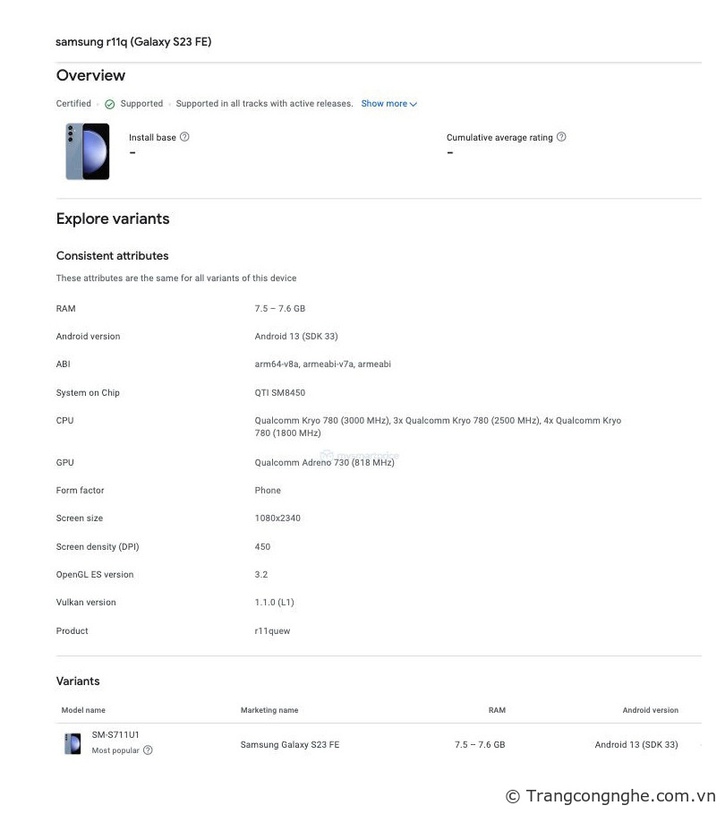
Task: Open the SM-S711U1 model name
Action: pos(115,734)
